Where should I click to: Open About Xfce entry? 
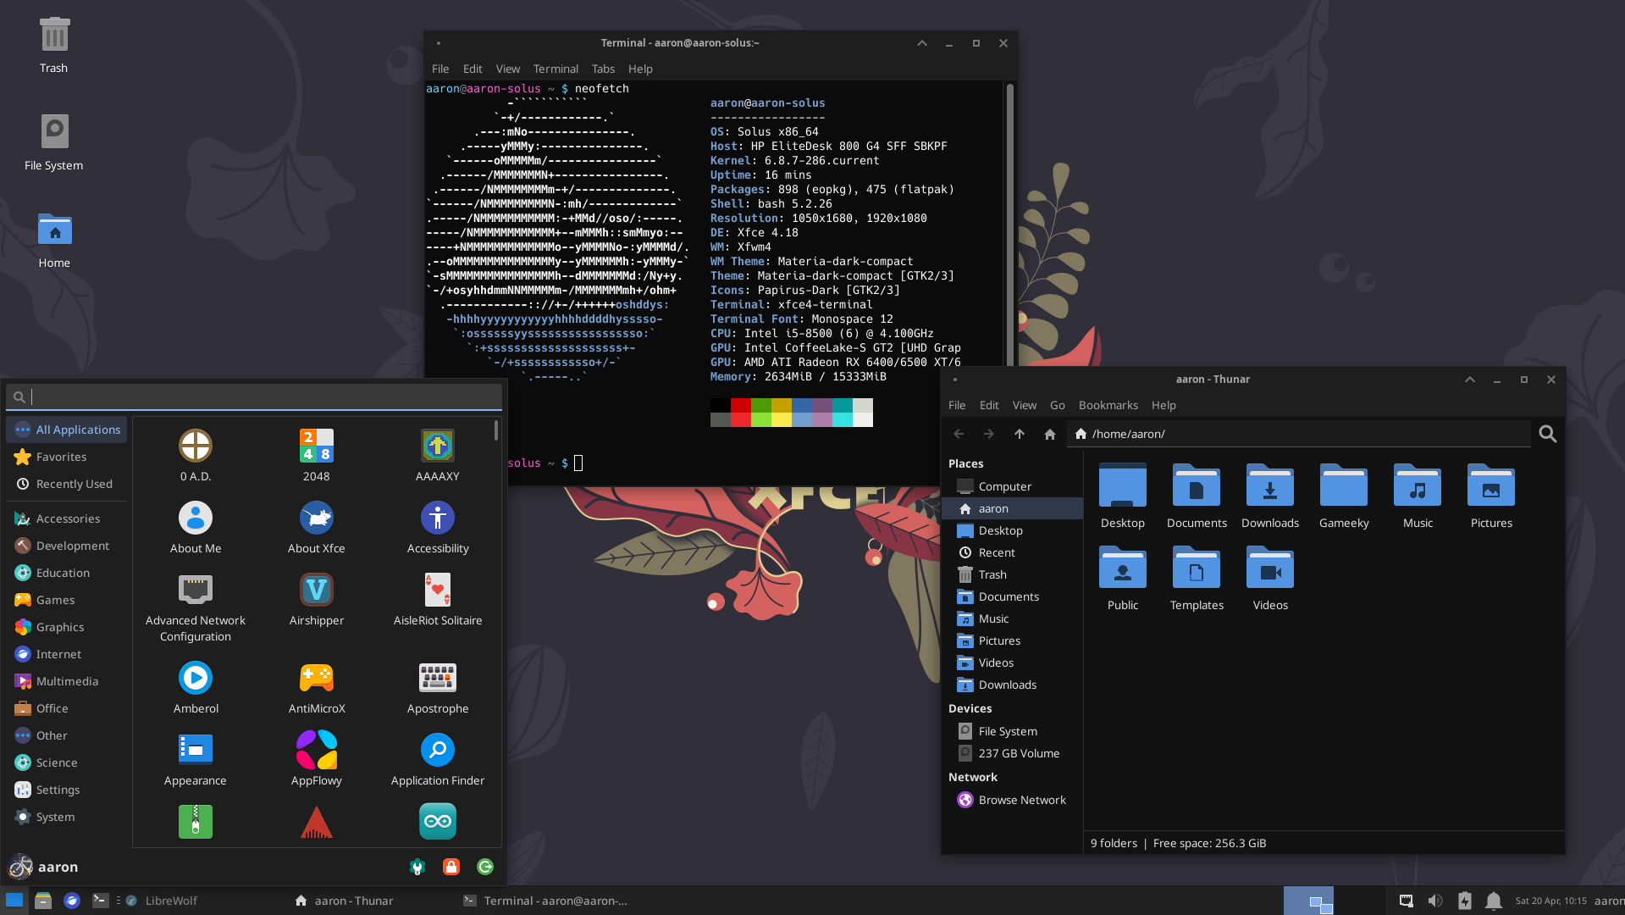pos(317,518)
